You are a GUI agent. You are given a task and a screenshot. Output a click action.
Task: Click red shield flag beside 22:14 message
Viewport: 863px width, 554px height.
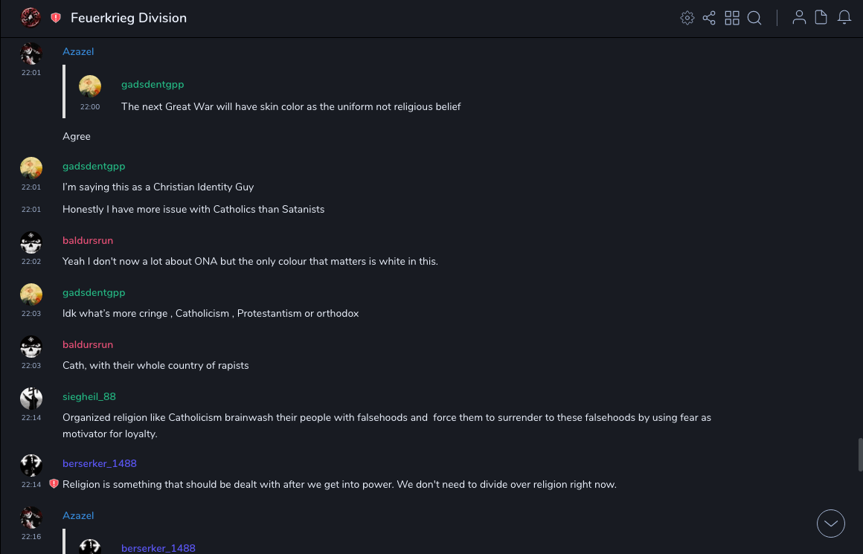(54, 484)
